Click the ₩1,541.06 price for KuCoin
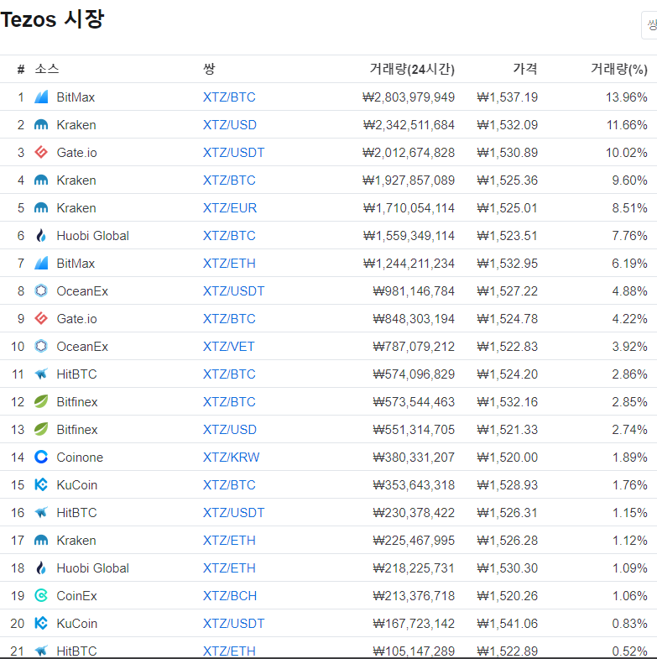657x659 pixels. pos(508,623)
